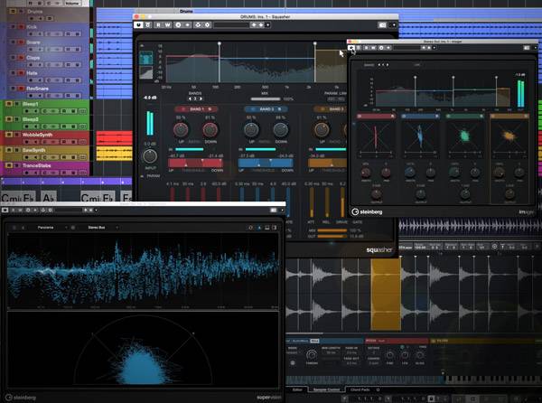Click the rightmost layout icon in SuperVision toolbar
The width and height of the screenshot is (542, 403).
[x=275, y=228]
